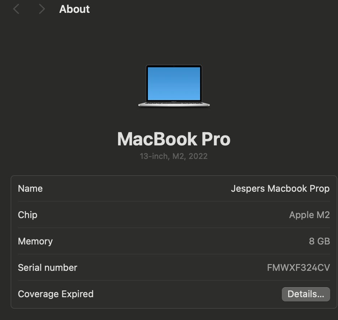The width and height of the screenshot is (338, 320).
Task: Click the Apple M2 chip value
Action: [309, 215]
